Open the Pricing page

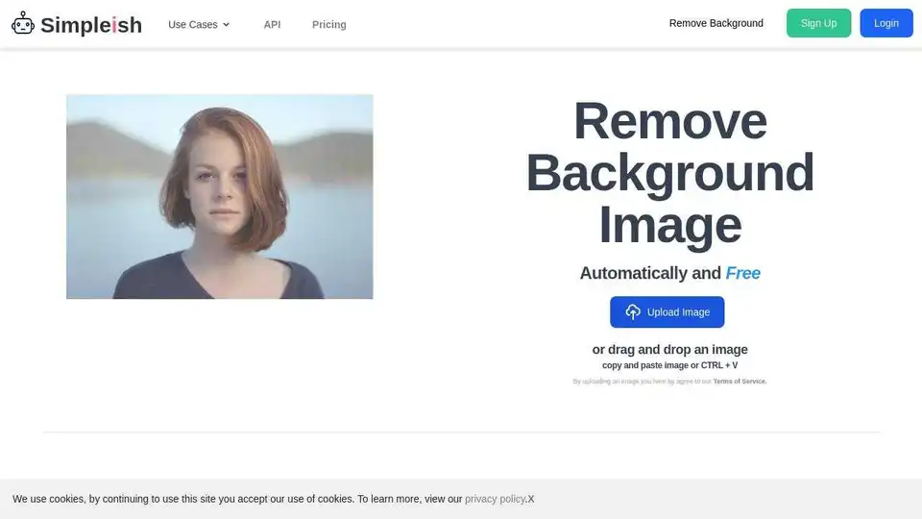click(x=328, y=24)
